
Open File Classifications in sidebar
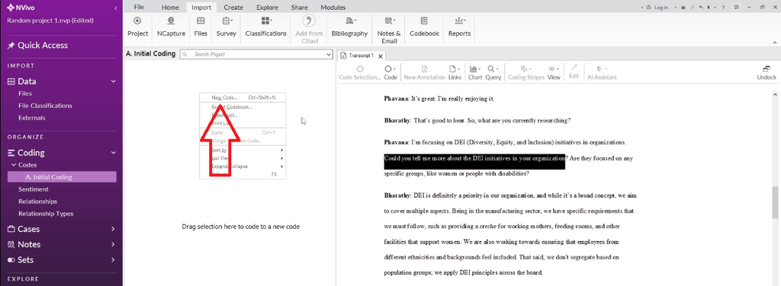pyautogui.click(x=45, y=106)
